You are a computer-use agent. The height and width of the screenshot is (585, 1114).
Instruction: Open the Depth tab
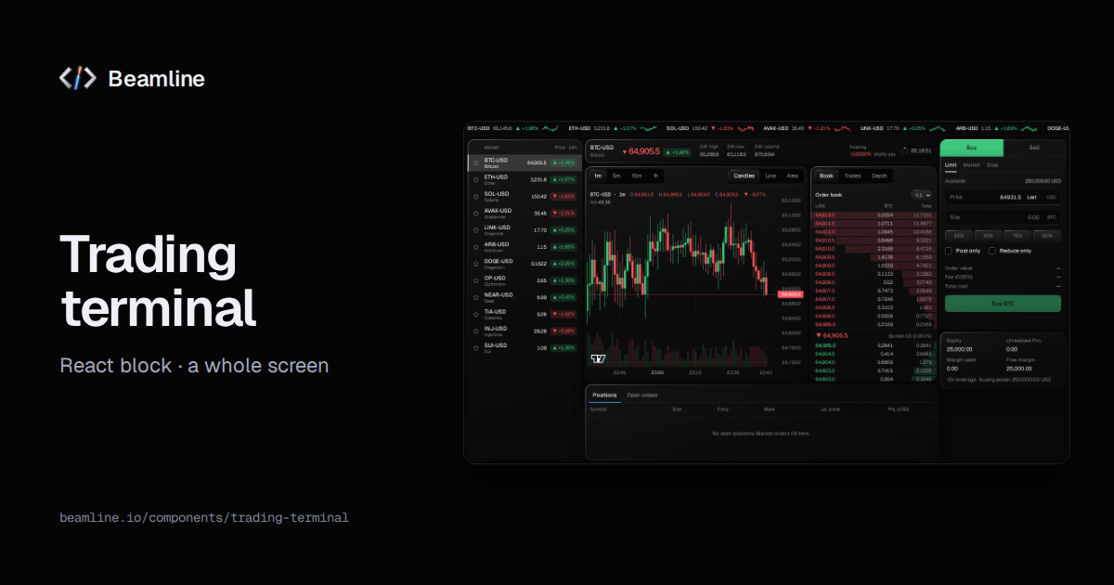879,175
